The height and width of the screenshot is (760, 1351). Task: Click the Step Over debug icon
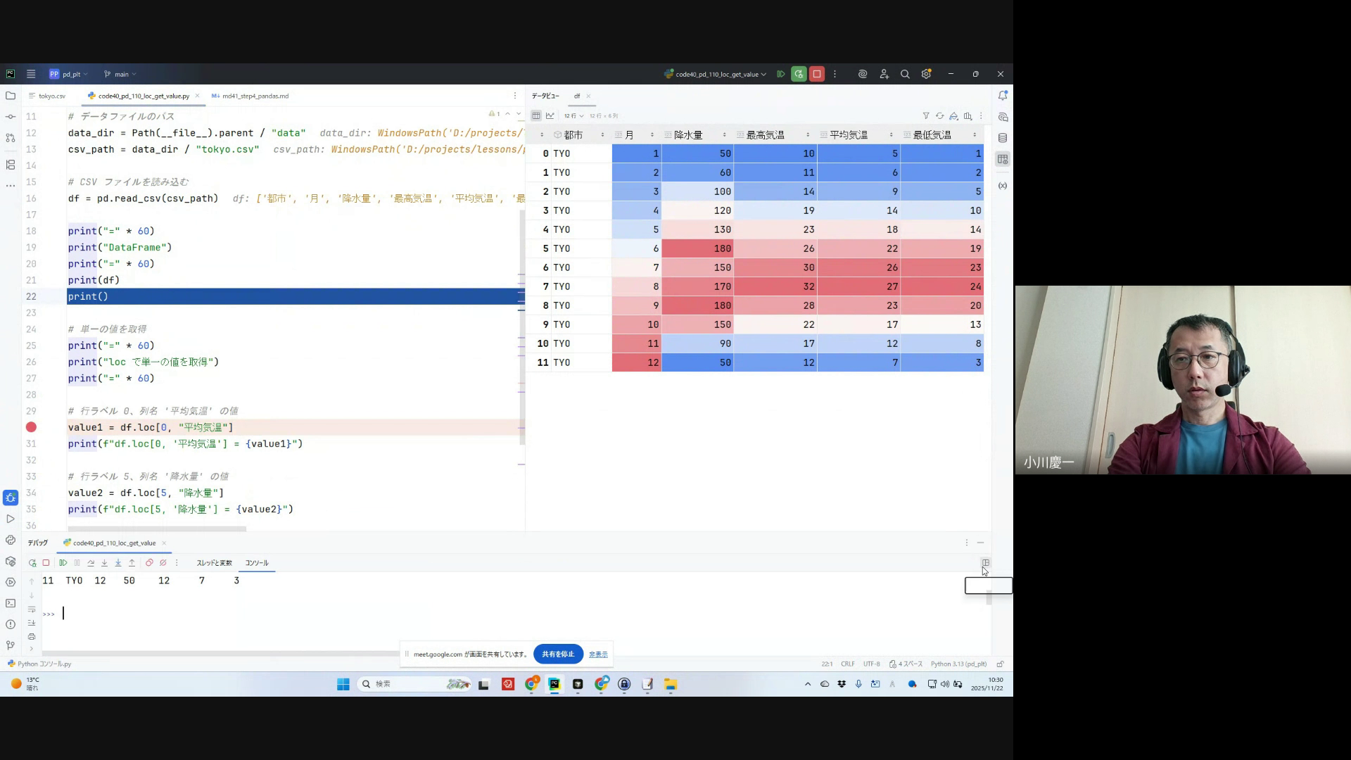[91, 563]
